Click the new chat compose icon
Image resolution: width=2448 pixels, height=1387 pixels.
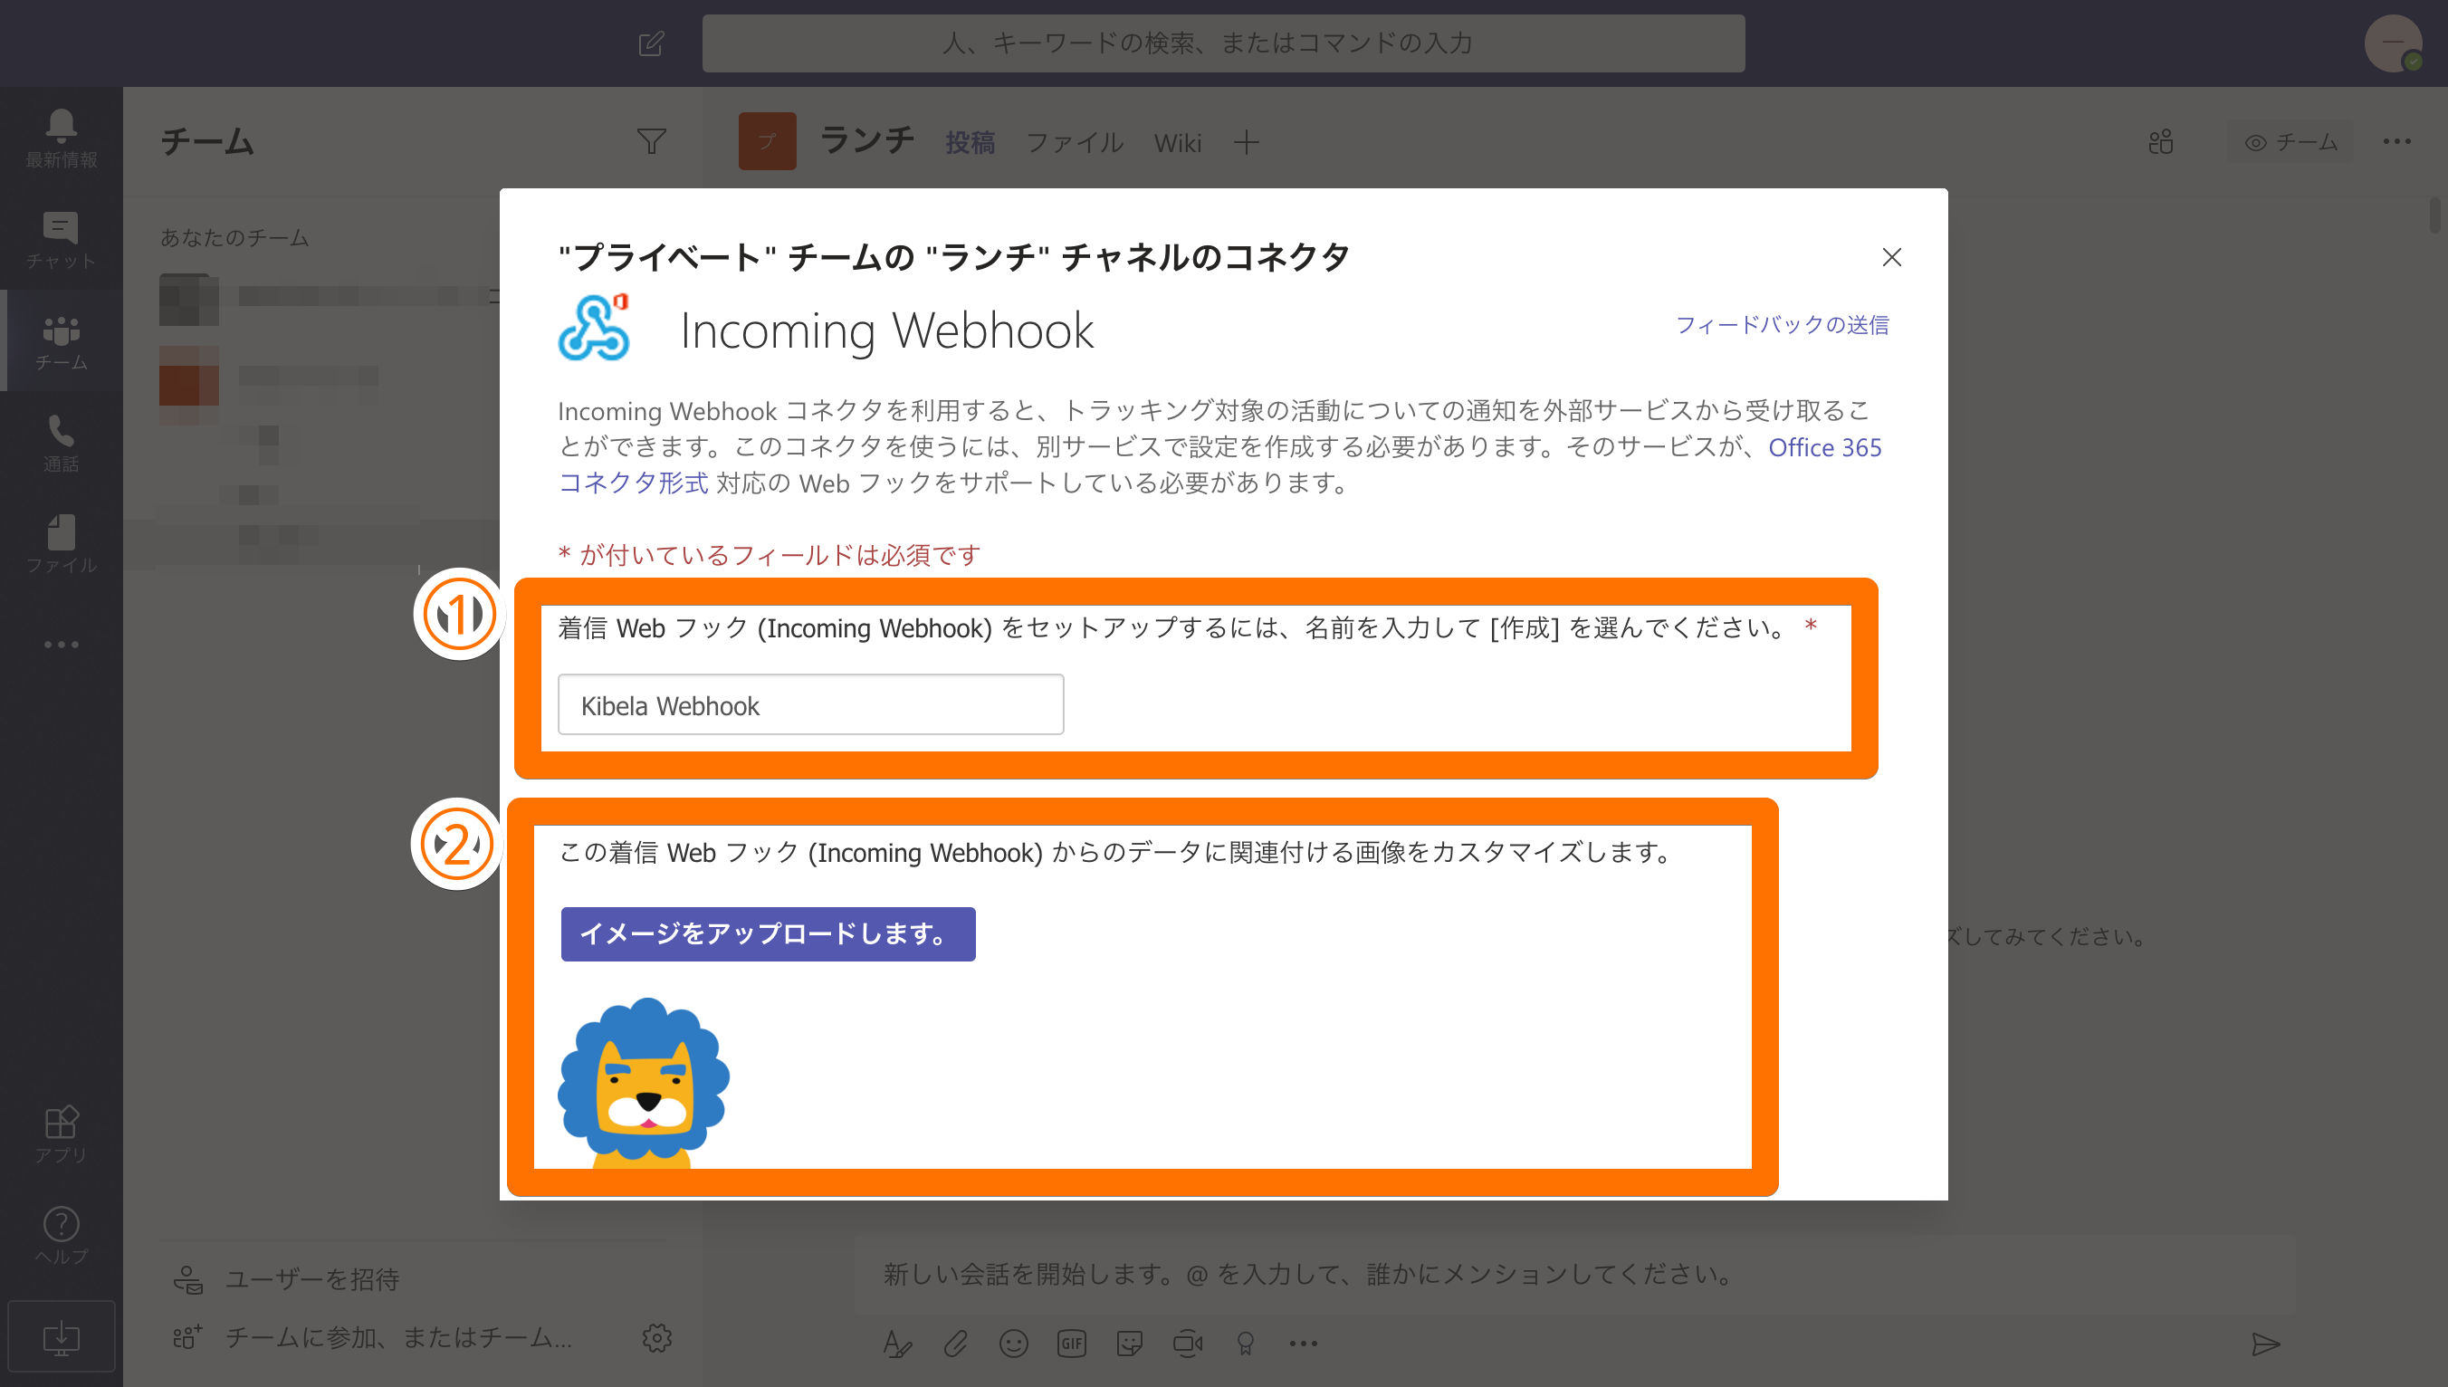point(651,43)
